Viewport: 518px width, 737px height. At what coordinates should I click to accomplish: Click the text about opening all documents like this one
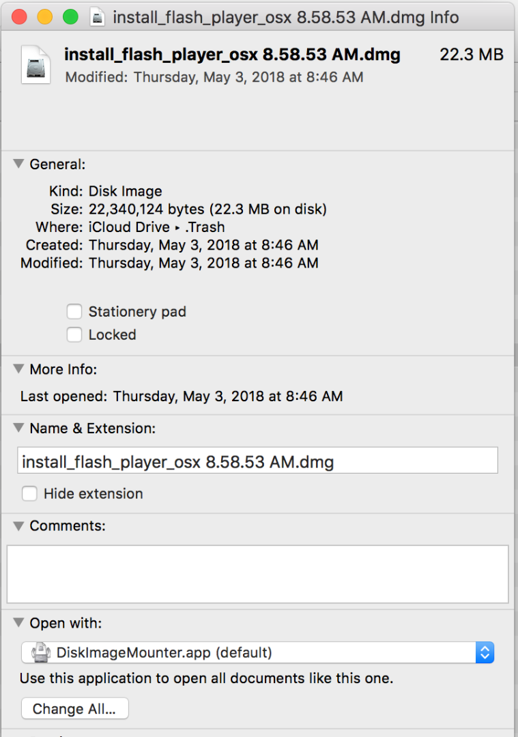coord(206,678)
